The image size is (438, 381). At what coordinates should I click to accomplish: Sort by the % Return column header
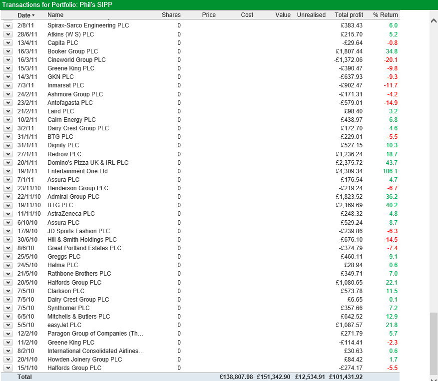pos(385,15)
